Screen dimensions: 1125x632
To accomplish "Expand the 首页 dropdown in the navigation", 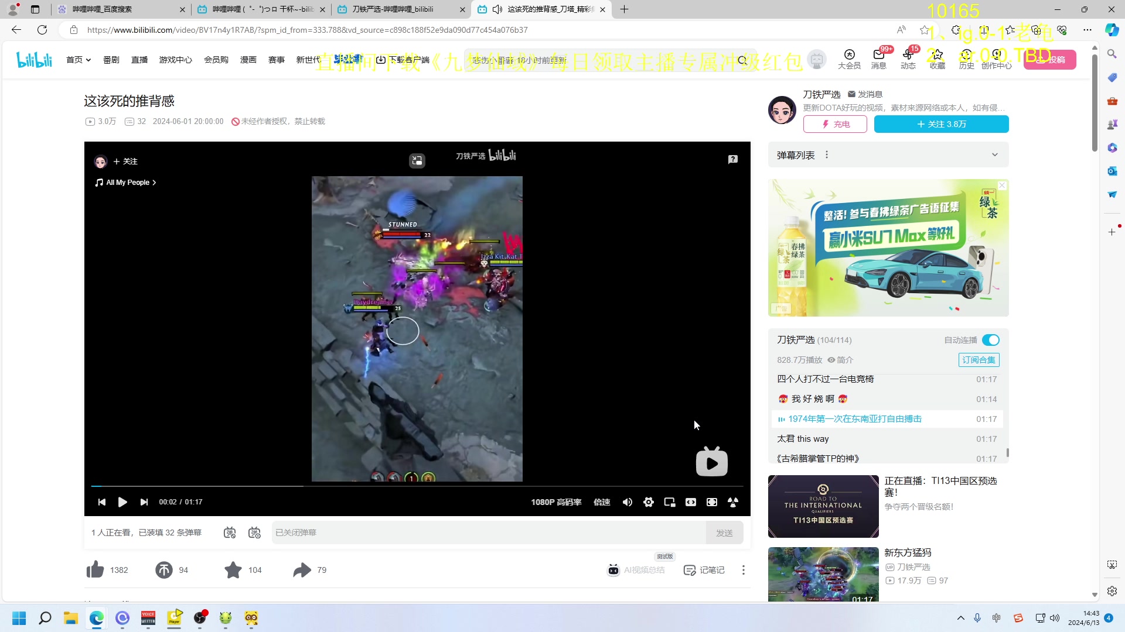I will 79,60.
